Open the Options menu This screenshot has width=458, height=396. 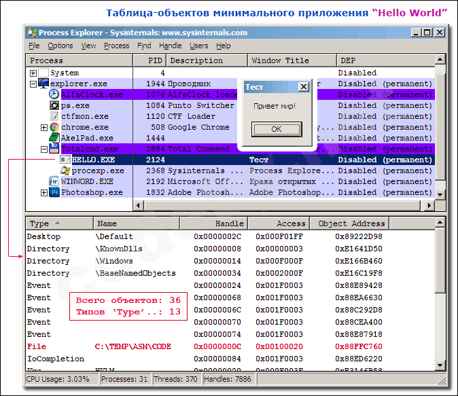[x=60, y=46]
